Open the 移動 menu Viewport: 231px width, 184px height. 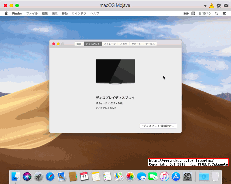coord(64,13)
